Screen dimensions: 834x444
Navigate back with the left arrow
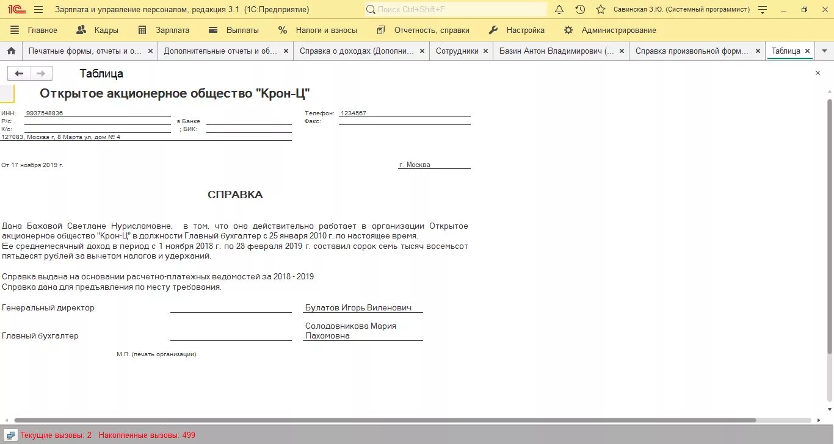[19, 74]
